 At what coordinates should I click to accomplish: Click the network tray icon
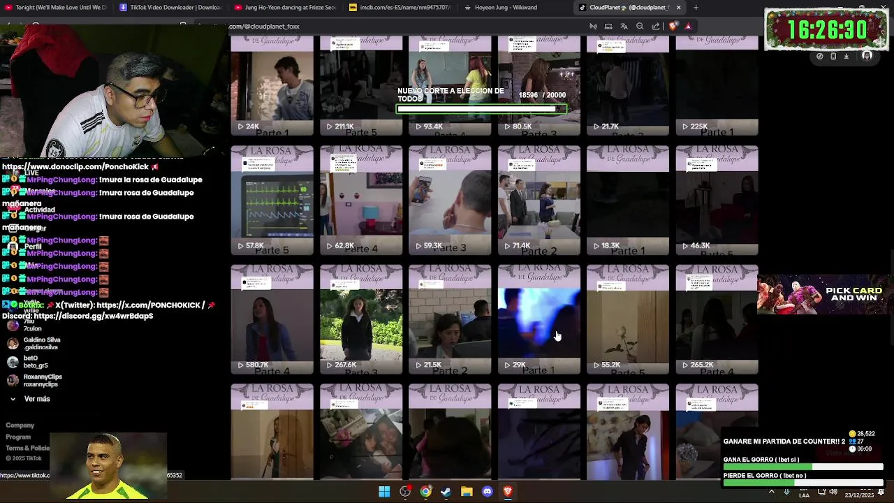821,492
